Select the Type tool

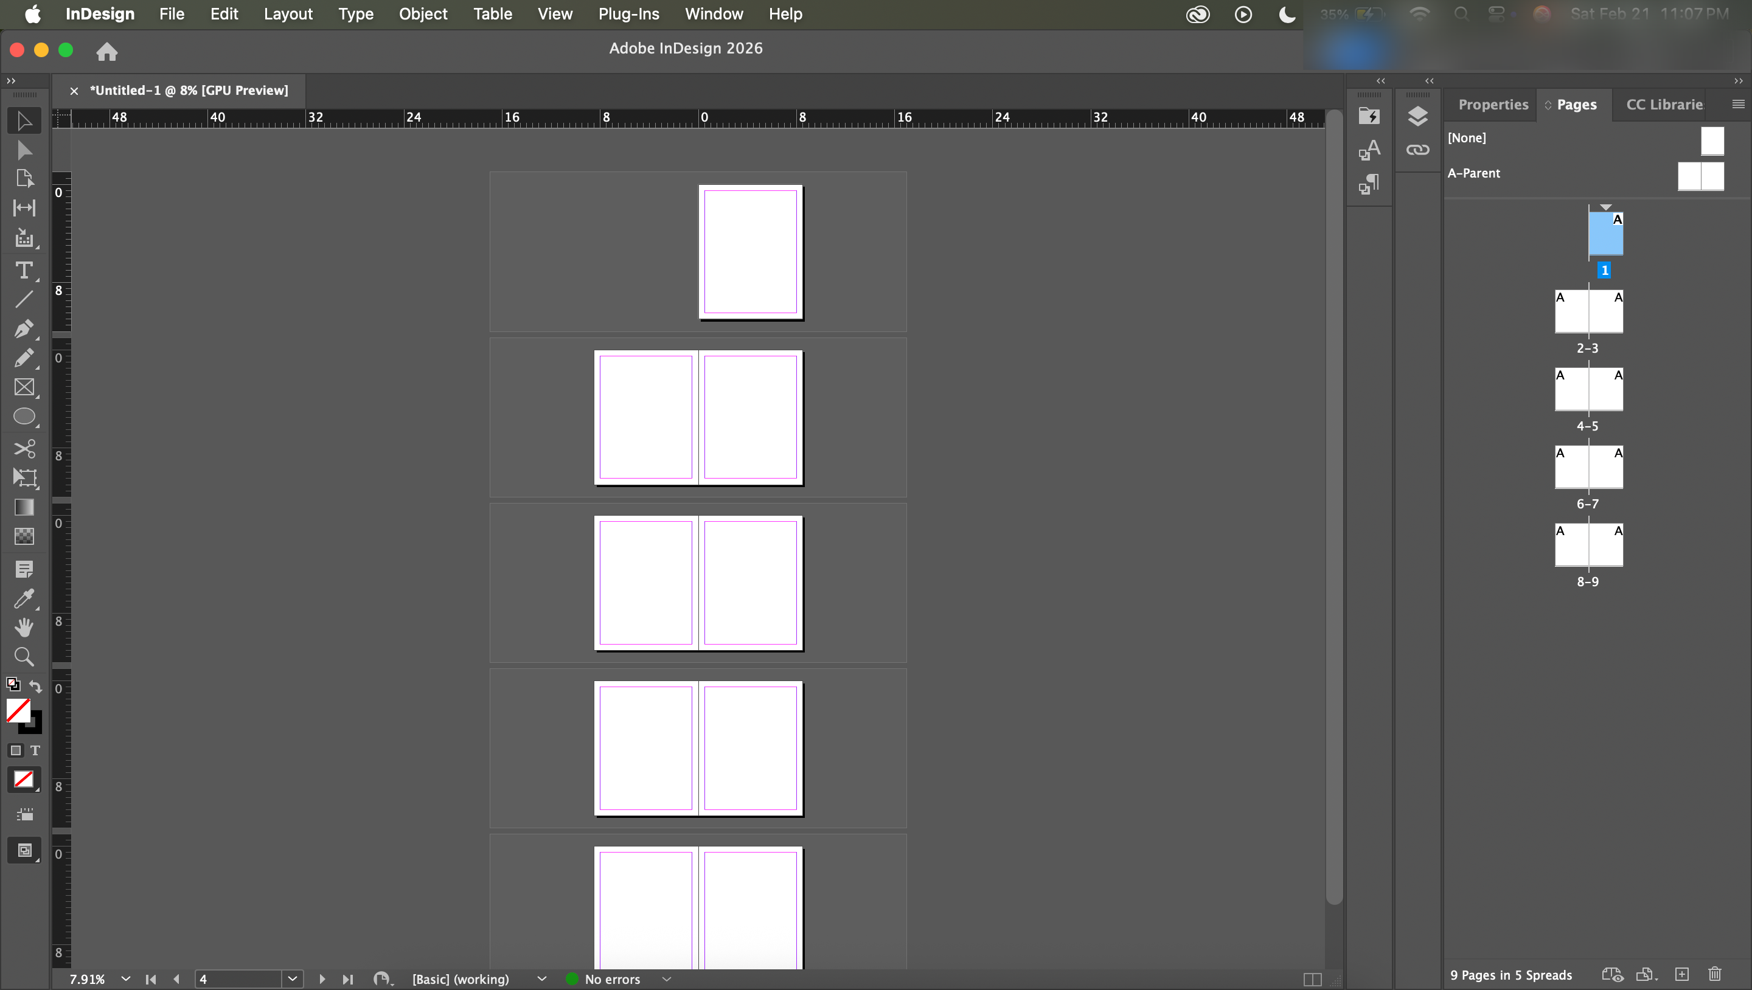[24, 271]
